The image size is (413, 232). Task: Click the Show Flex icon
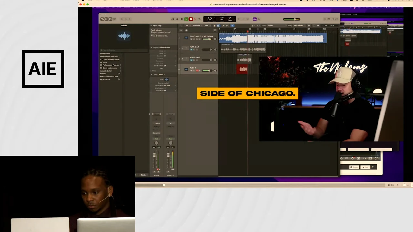click(x=227, y=26)
